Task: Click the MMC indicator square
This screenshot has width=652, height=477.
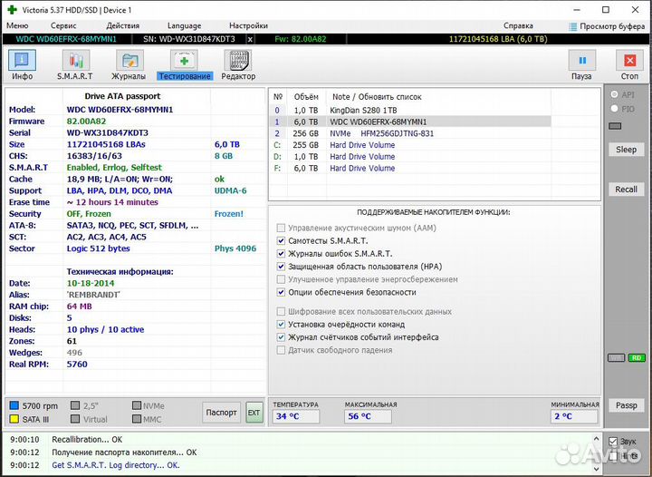Action: (137, 419)
